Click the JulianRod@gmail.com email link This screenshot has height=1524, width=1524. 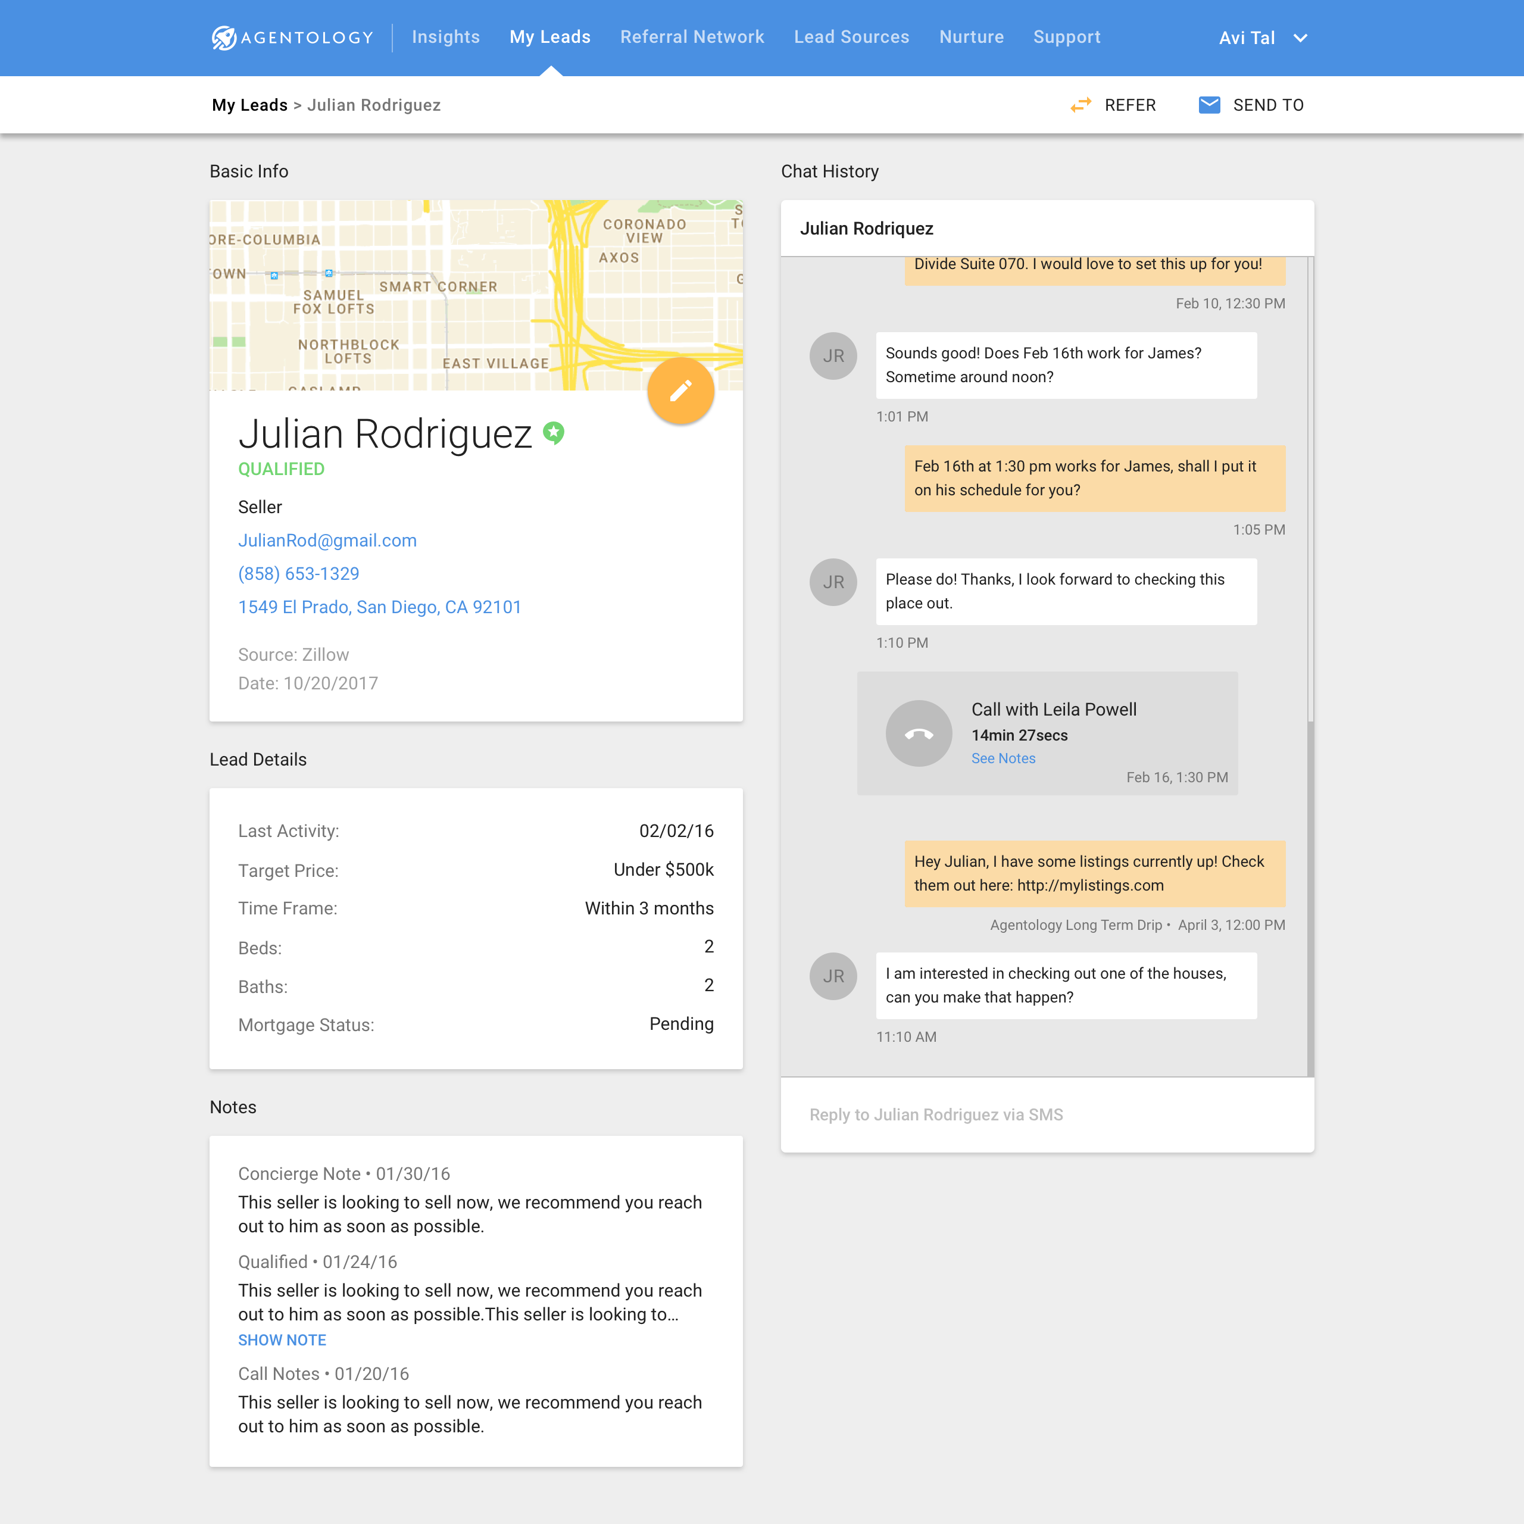(x=327, y=541)
